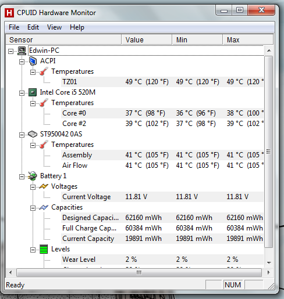Select the Designed Capacity row
The image size is (284, 299).
click(x=162, y=218)
